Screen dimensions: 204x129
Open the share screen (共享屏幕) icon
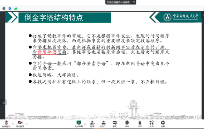point(79,123)
